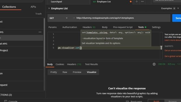Open the request Headers (8) tab
This screenshot has width=181, height=102.
(x=89, y=27)
